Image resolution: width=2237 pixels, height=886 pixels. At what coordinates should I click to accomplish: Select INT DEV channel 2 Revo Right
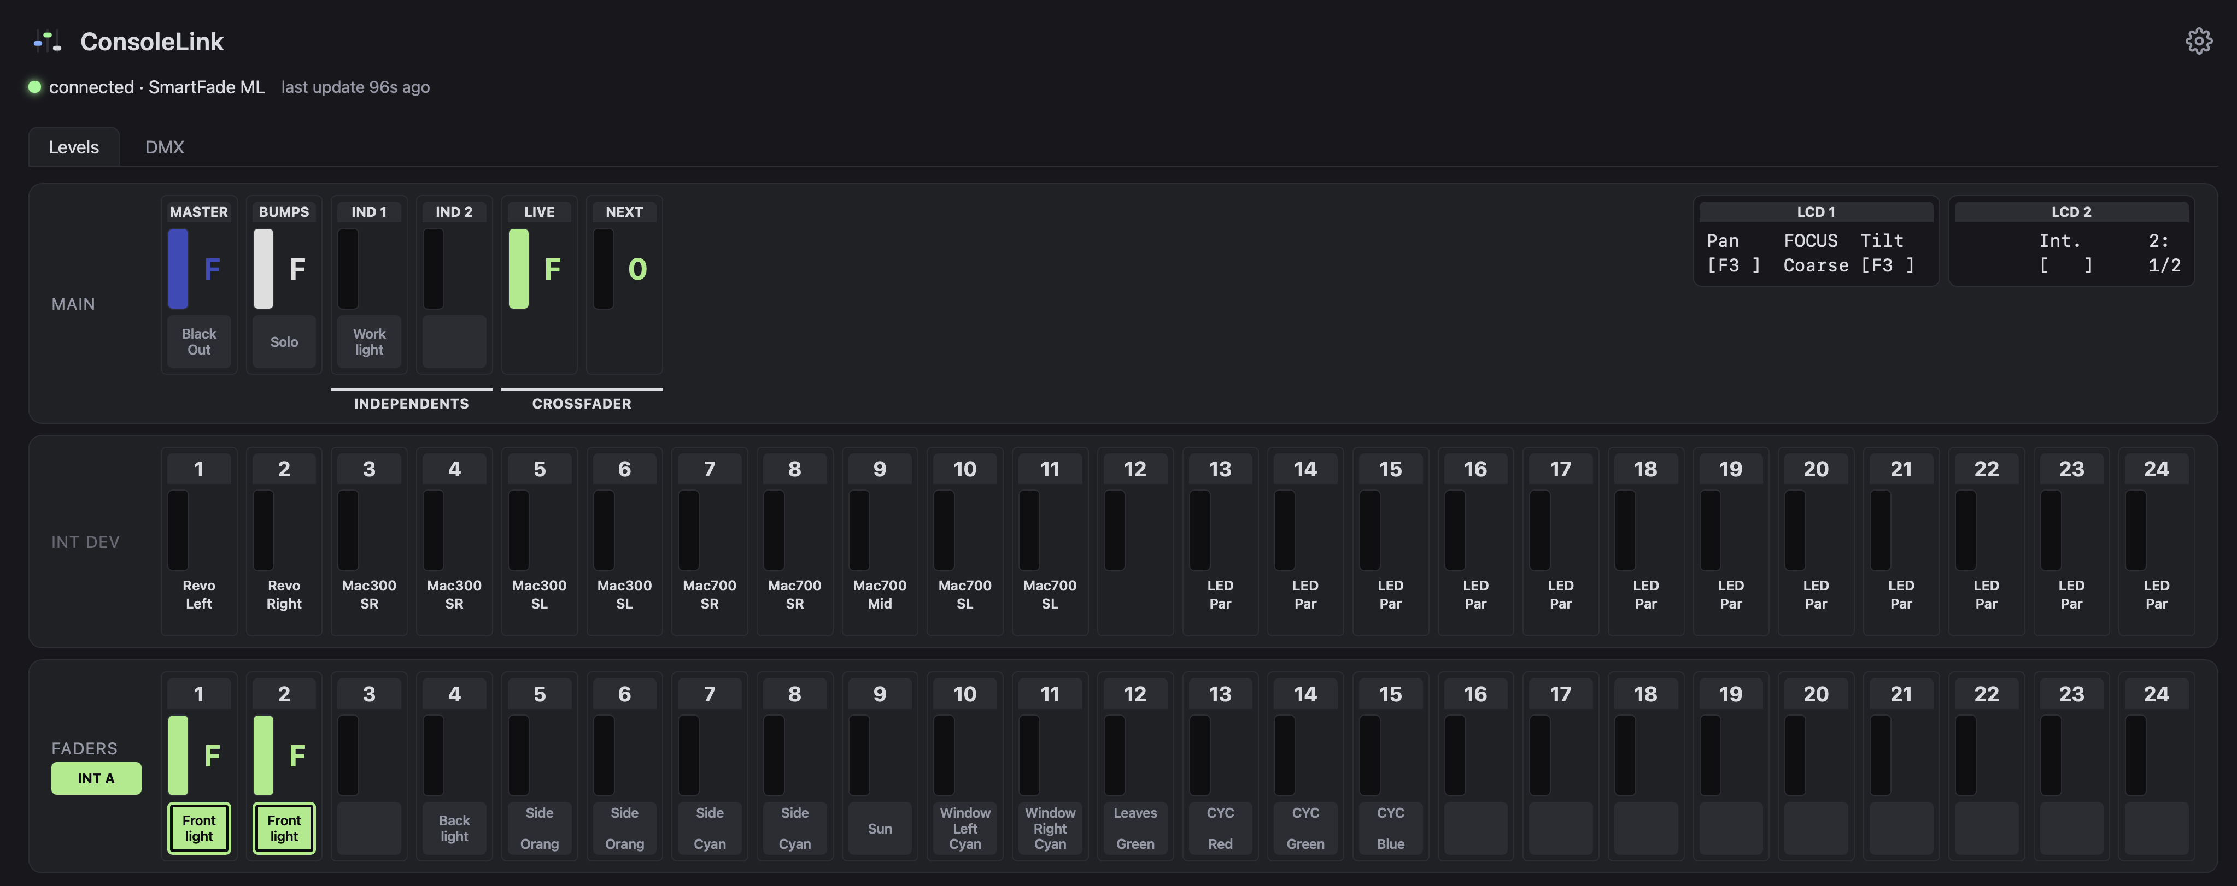click(x=284, y=541)
